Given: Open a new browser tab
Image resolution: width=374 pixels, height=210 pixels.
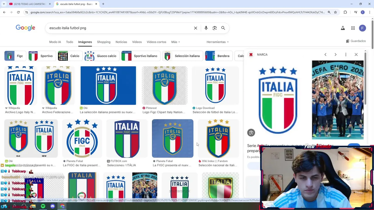Looking at the screenshot, I should tap(103, 4).
